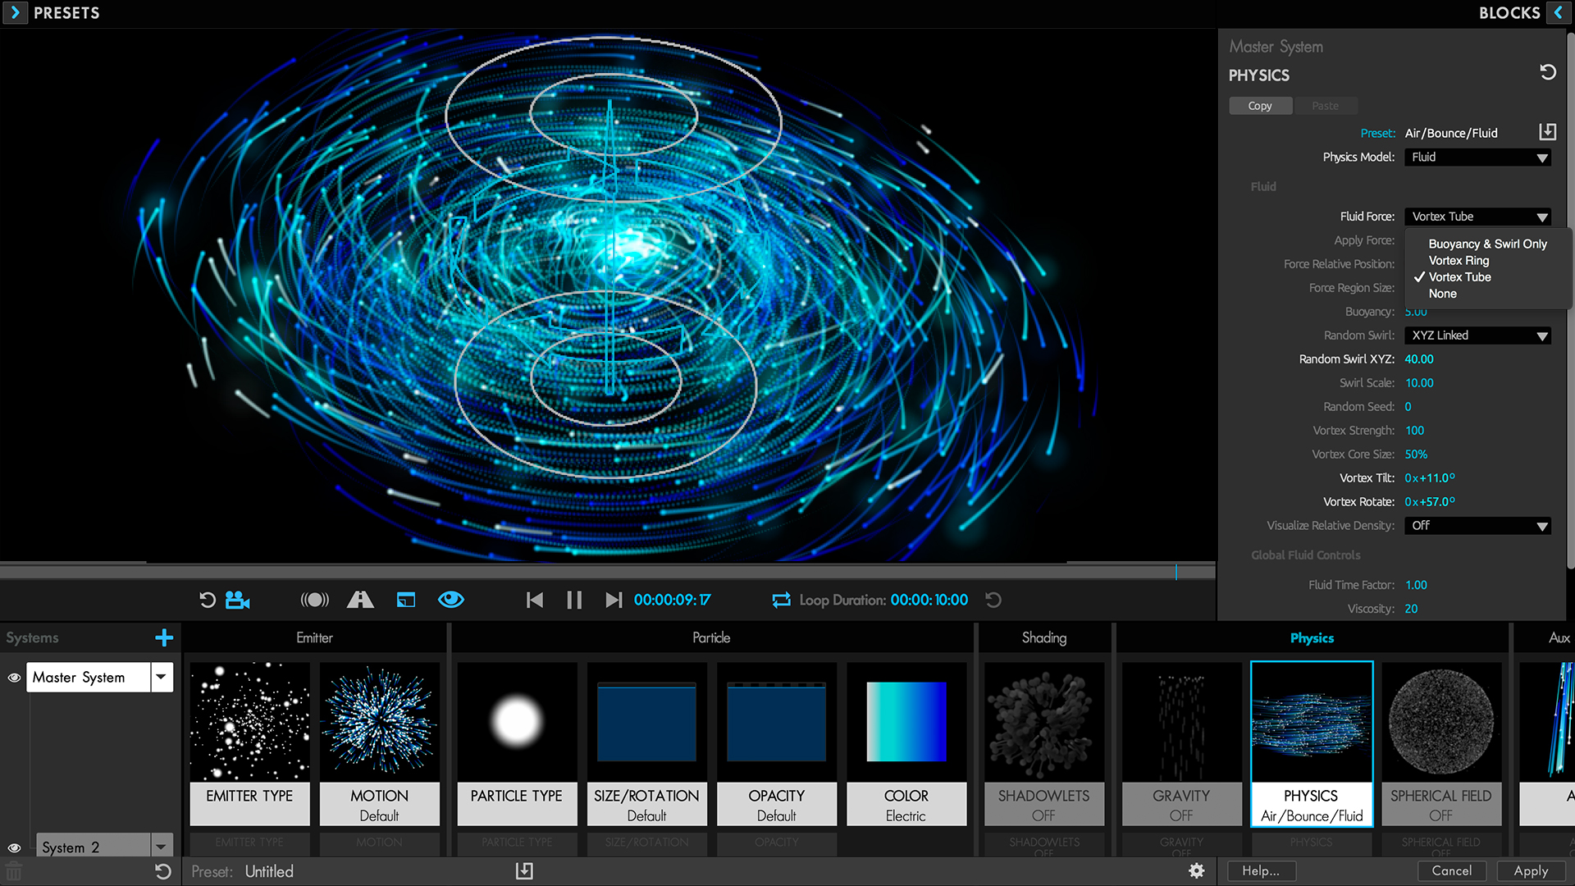Click the preview timeline scrub bar
The image size is (1575, 886).
[x=607, y=571]
